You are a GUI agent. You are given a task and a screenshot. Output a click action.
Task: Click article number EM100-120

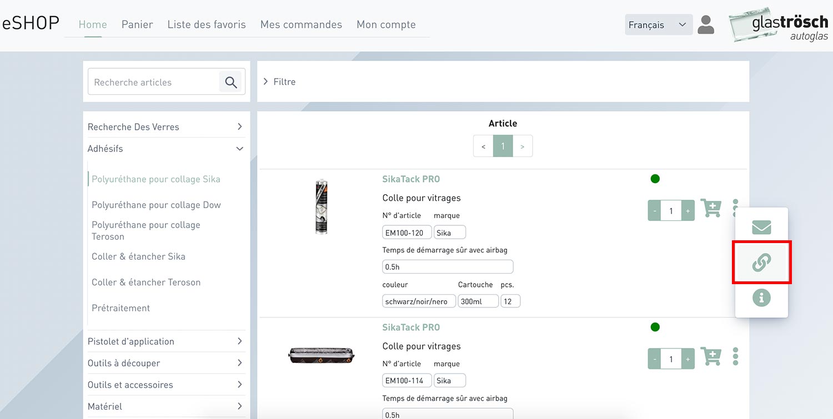[x=407, y=233]
